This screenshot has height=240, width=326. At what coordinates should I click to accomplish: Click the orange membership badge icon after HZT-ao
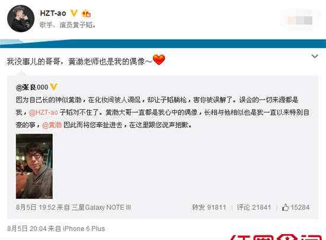point(87,14)
